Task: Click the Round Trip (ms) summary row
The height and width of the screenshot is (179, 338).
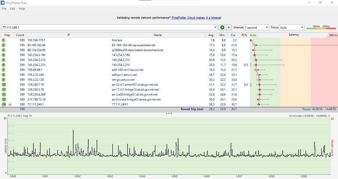Action: [x=169, y=109]
